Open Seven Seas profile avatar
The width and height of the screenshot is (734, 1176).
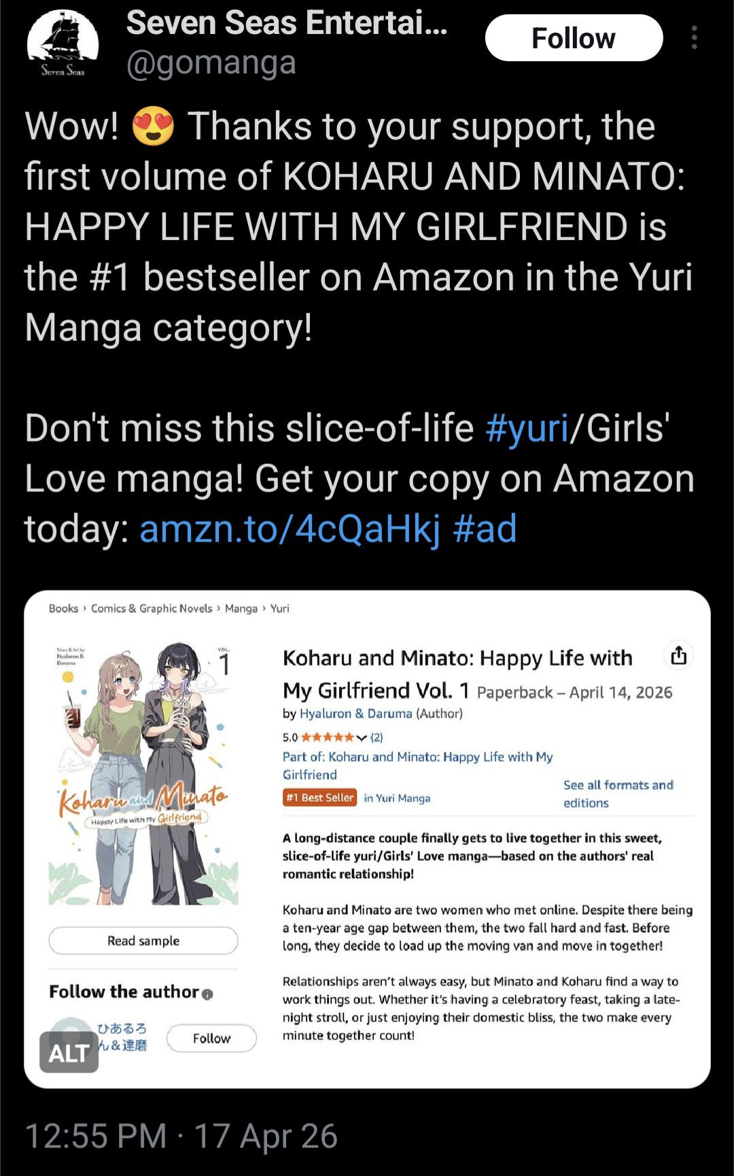(63, 43)
